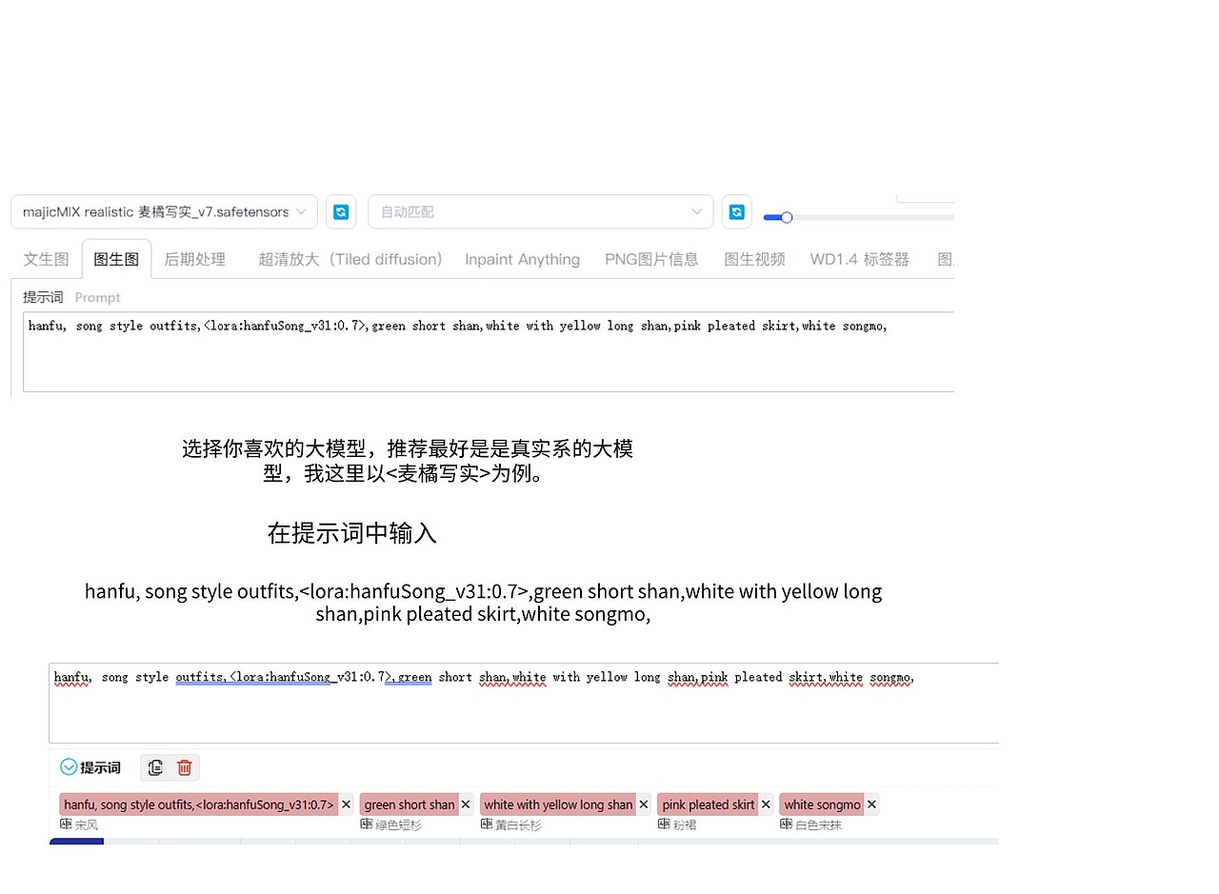Image resolution: width=1219 pixels, height=894 pixels.
Task: Click the 黄白长衫 translation text
Action: [518, 825]
